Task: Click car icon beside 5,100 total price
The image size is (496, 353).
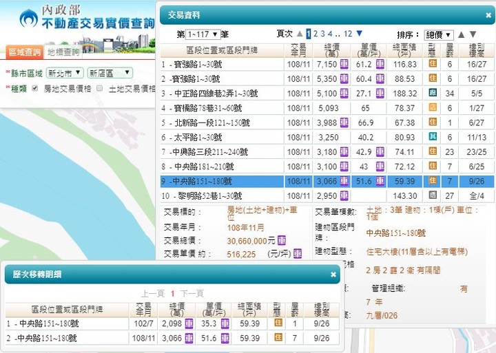Action: [344, 93]
